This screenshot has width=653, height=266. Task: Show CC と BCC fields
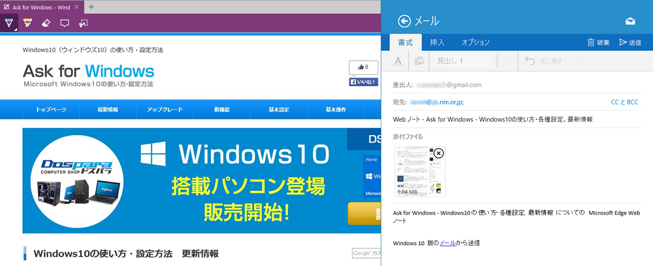click(x=624, y=102)
